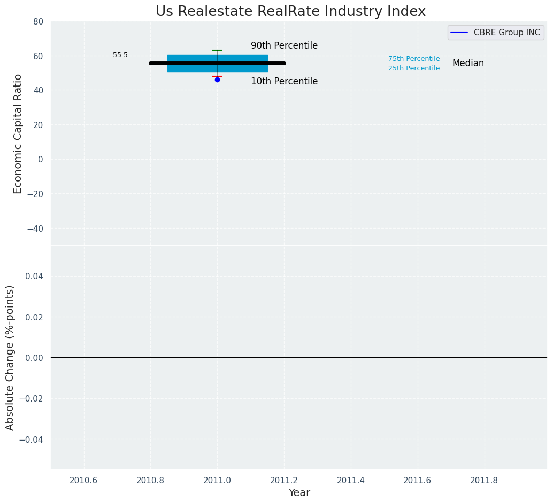Click the blue CBRE data point dot
Screen dimensions: 553x503
click(217, 80)
